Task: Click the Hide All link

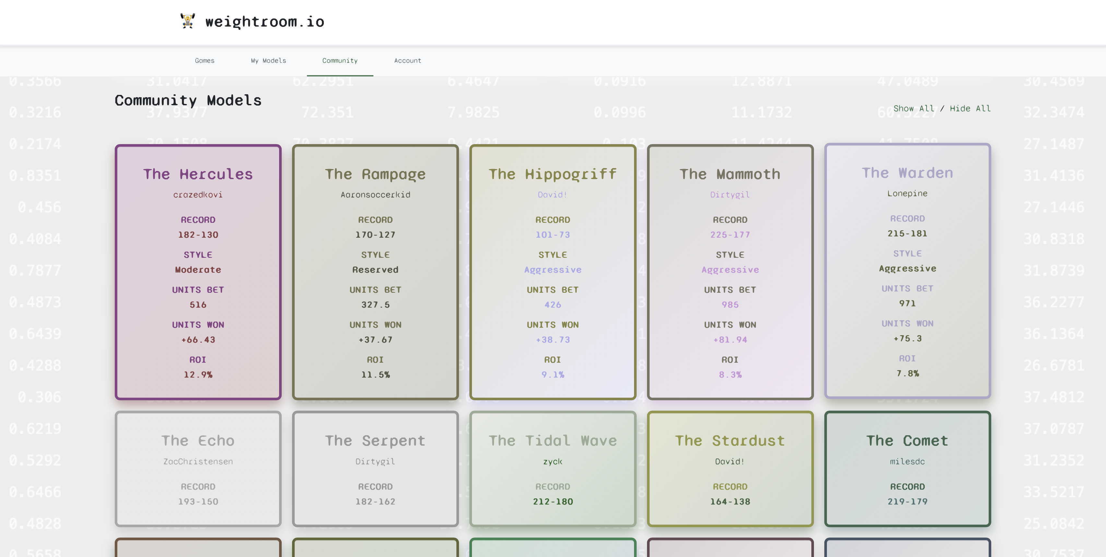Action: pyautogui.click(x=970, y=108)
